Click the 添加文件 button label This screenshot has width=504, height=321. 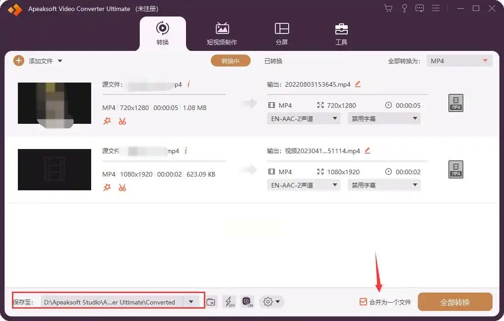(40, 61)
